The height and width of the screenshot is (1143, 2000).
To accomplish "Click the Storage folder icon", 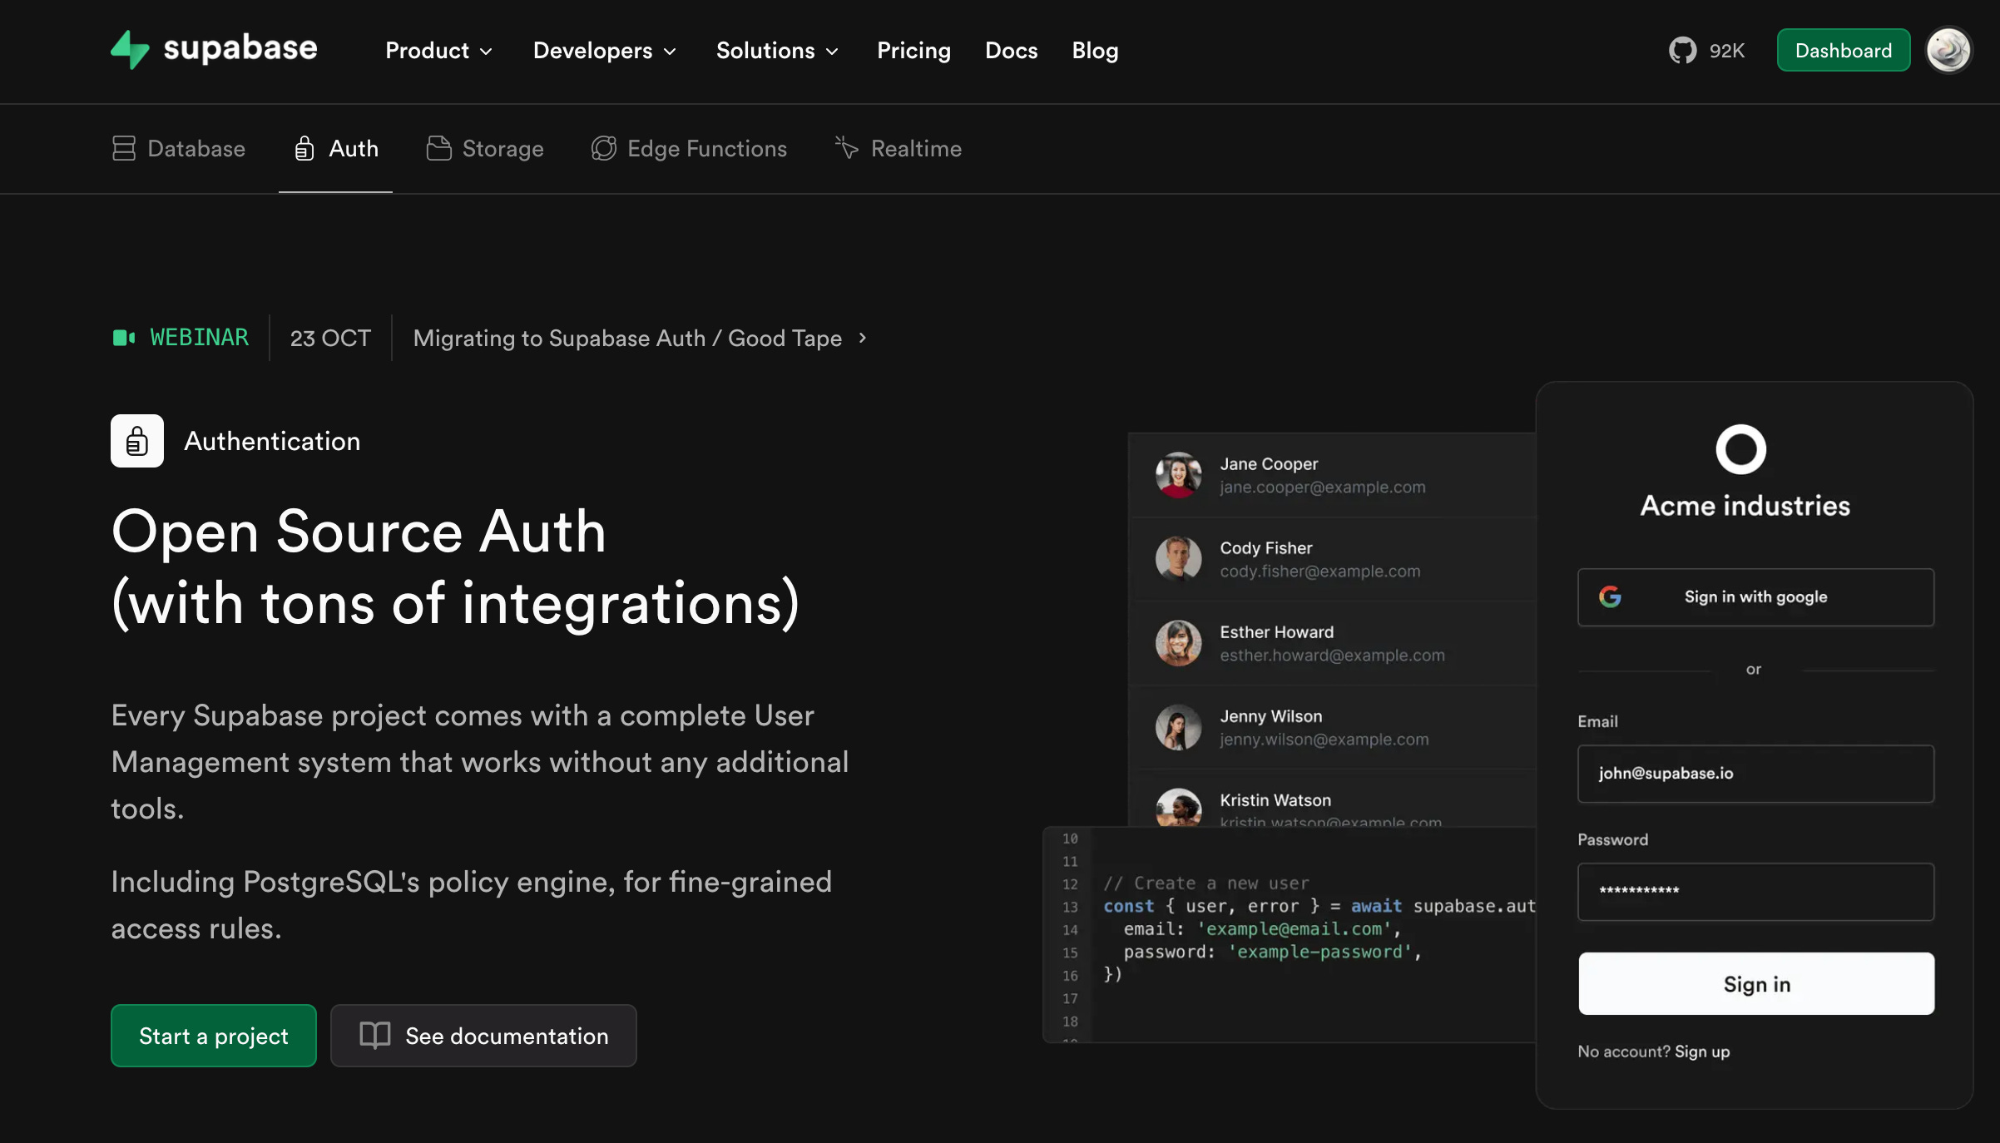I will 438,149.
